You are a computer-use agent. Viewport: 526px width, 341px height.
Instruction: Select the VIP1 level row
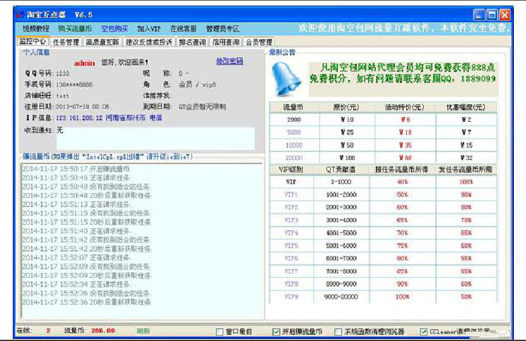pos(383,195)
